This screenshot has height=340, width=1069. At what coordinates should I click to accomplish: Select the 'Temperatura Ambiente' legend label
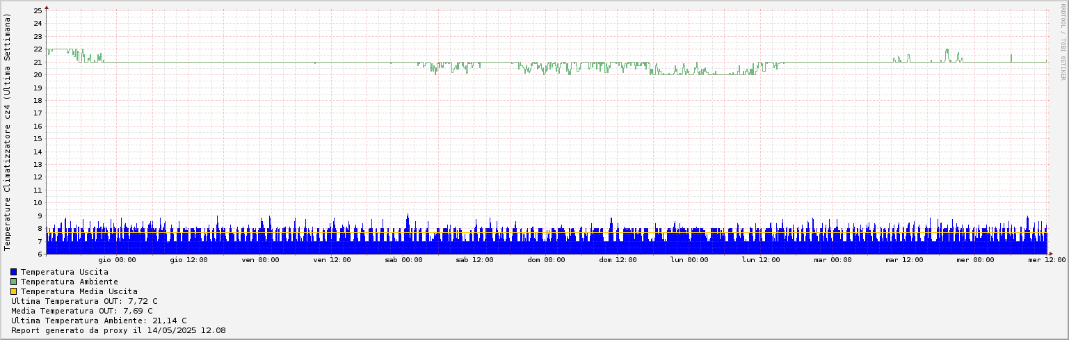[x=69, y=282]
